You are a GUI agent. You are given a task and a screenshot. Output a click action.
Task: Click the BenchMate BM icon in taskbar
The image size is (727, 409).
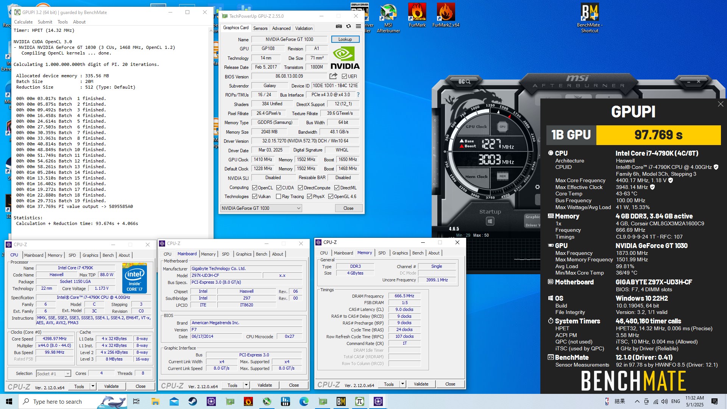pyautogui.click(x=341, y=401)
